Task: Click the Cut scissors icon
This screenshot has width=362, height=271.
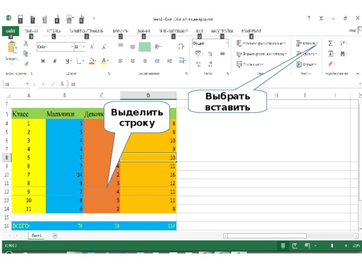Action: tap(27, 43)
